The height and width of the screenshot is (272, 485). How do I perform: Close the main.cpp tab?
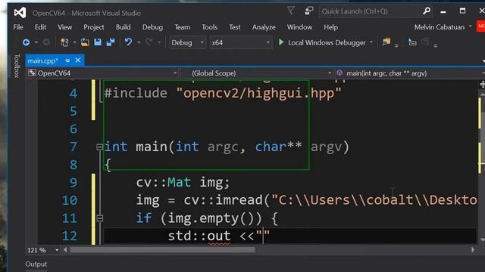pyautogui.click(x=78, y=60)
